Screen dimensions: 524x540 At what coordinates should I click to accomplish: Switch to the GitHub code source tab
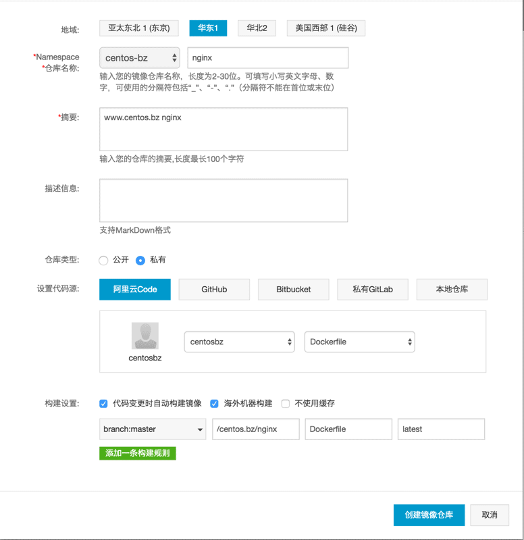(214, 289)
